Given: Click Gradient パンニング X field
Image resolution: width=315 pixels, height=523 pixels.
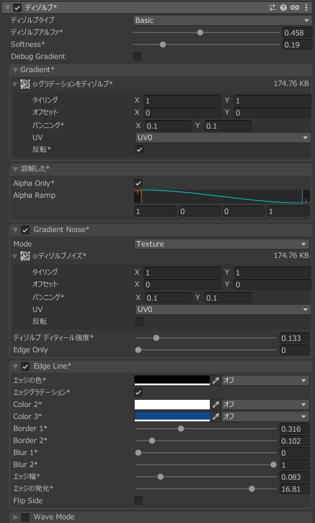Looking at the screenshot, I should (x=168, y=126).
